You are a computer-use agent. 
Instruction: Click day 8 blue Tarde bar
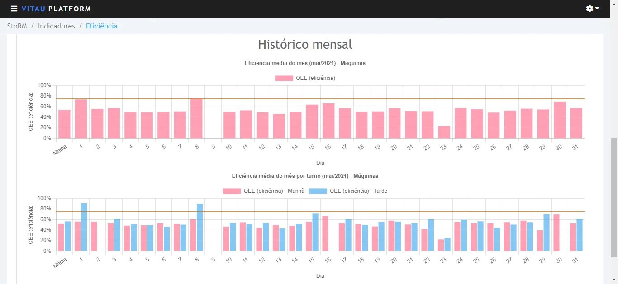coord(200,228)
